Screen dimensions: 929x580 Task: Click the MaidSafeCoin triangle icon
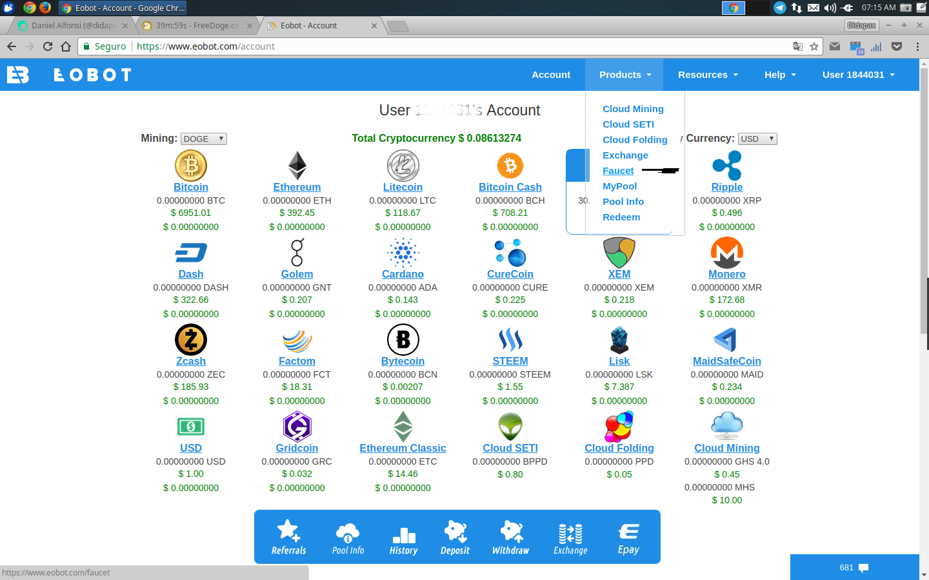click(726, 340)
